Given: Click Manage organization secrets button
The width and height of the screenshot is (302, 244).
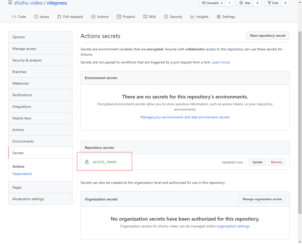Looking at the screenshot, I should click(262, 199).
